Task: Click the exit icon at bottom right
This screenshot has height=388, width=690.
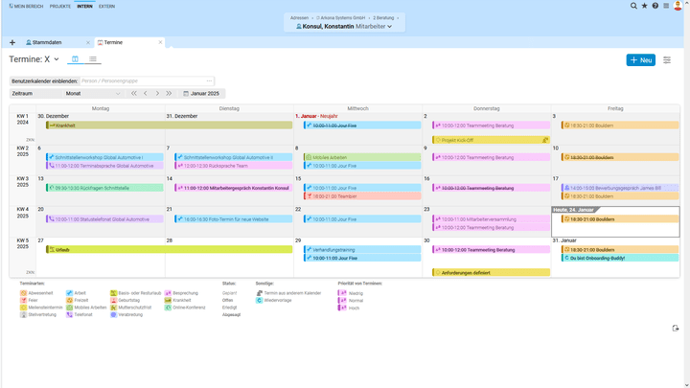Action: pyautogui.click(x=676, y=329)
